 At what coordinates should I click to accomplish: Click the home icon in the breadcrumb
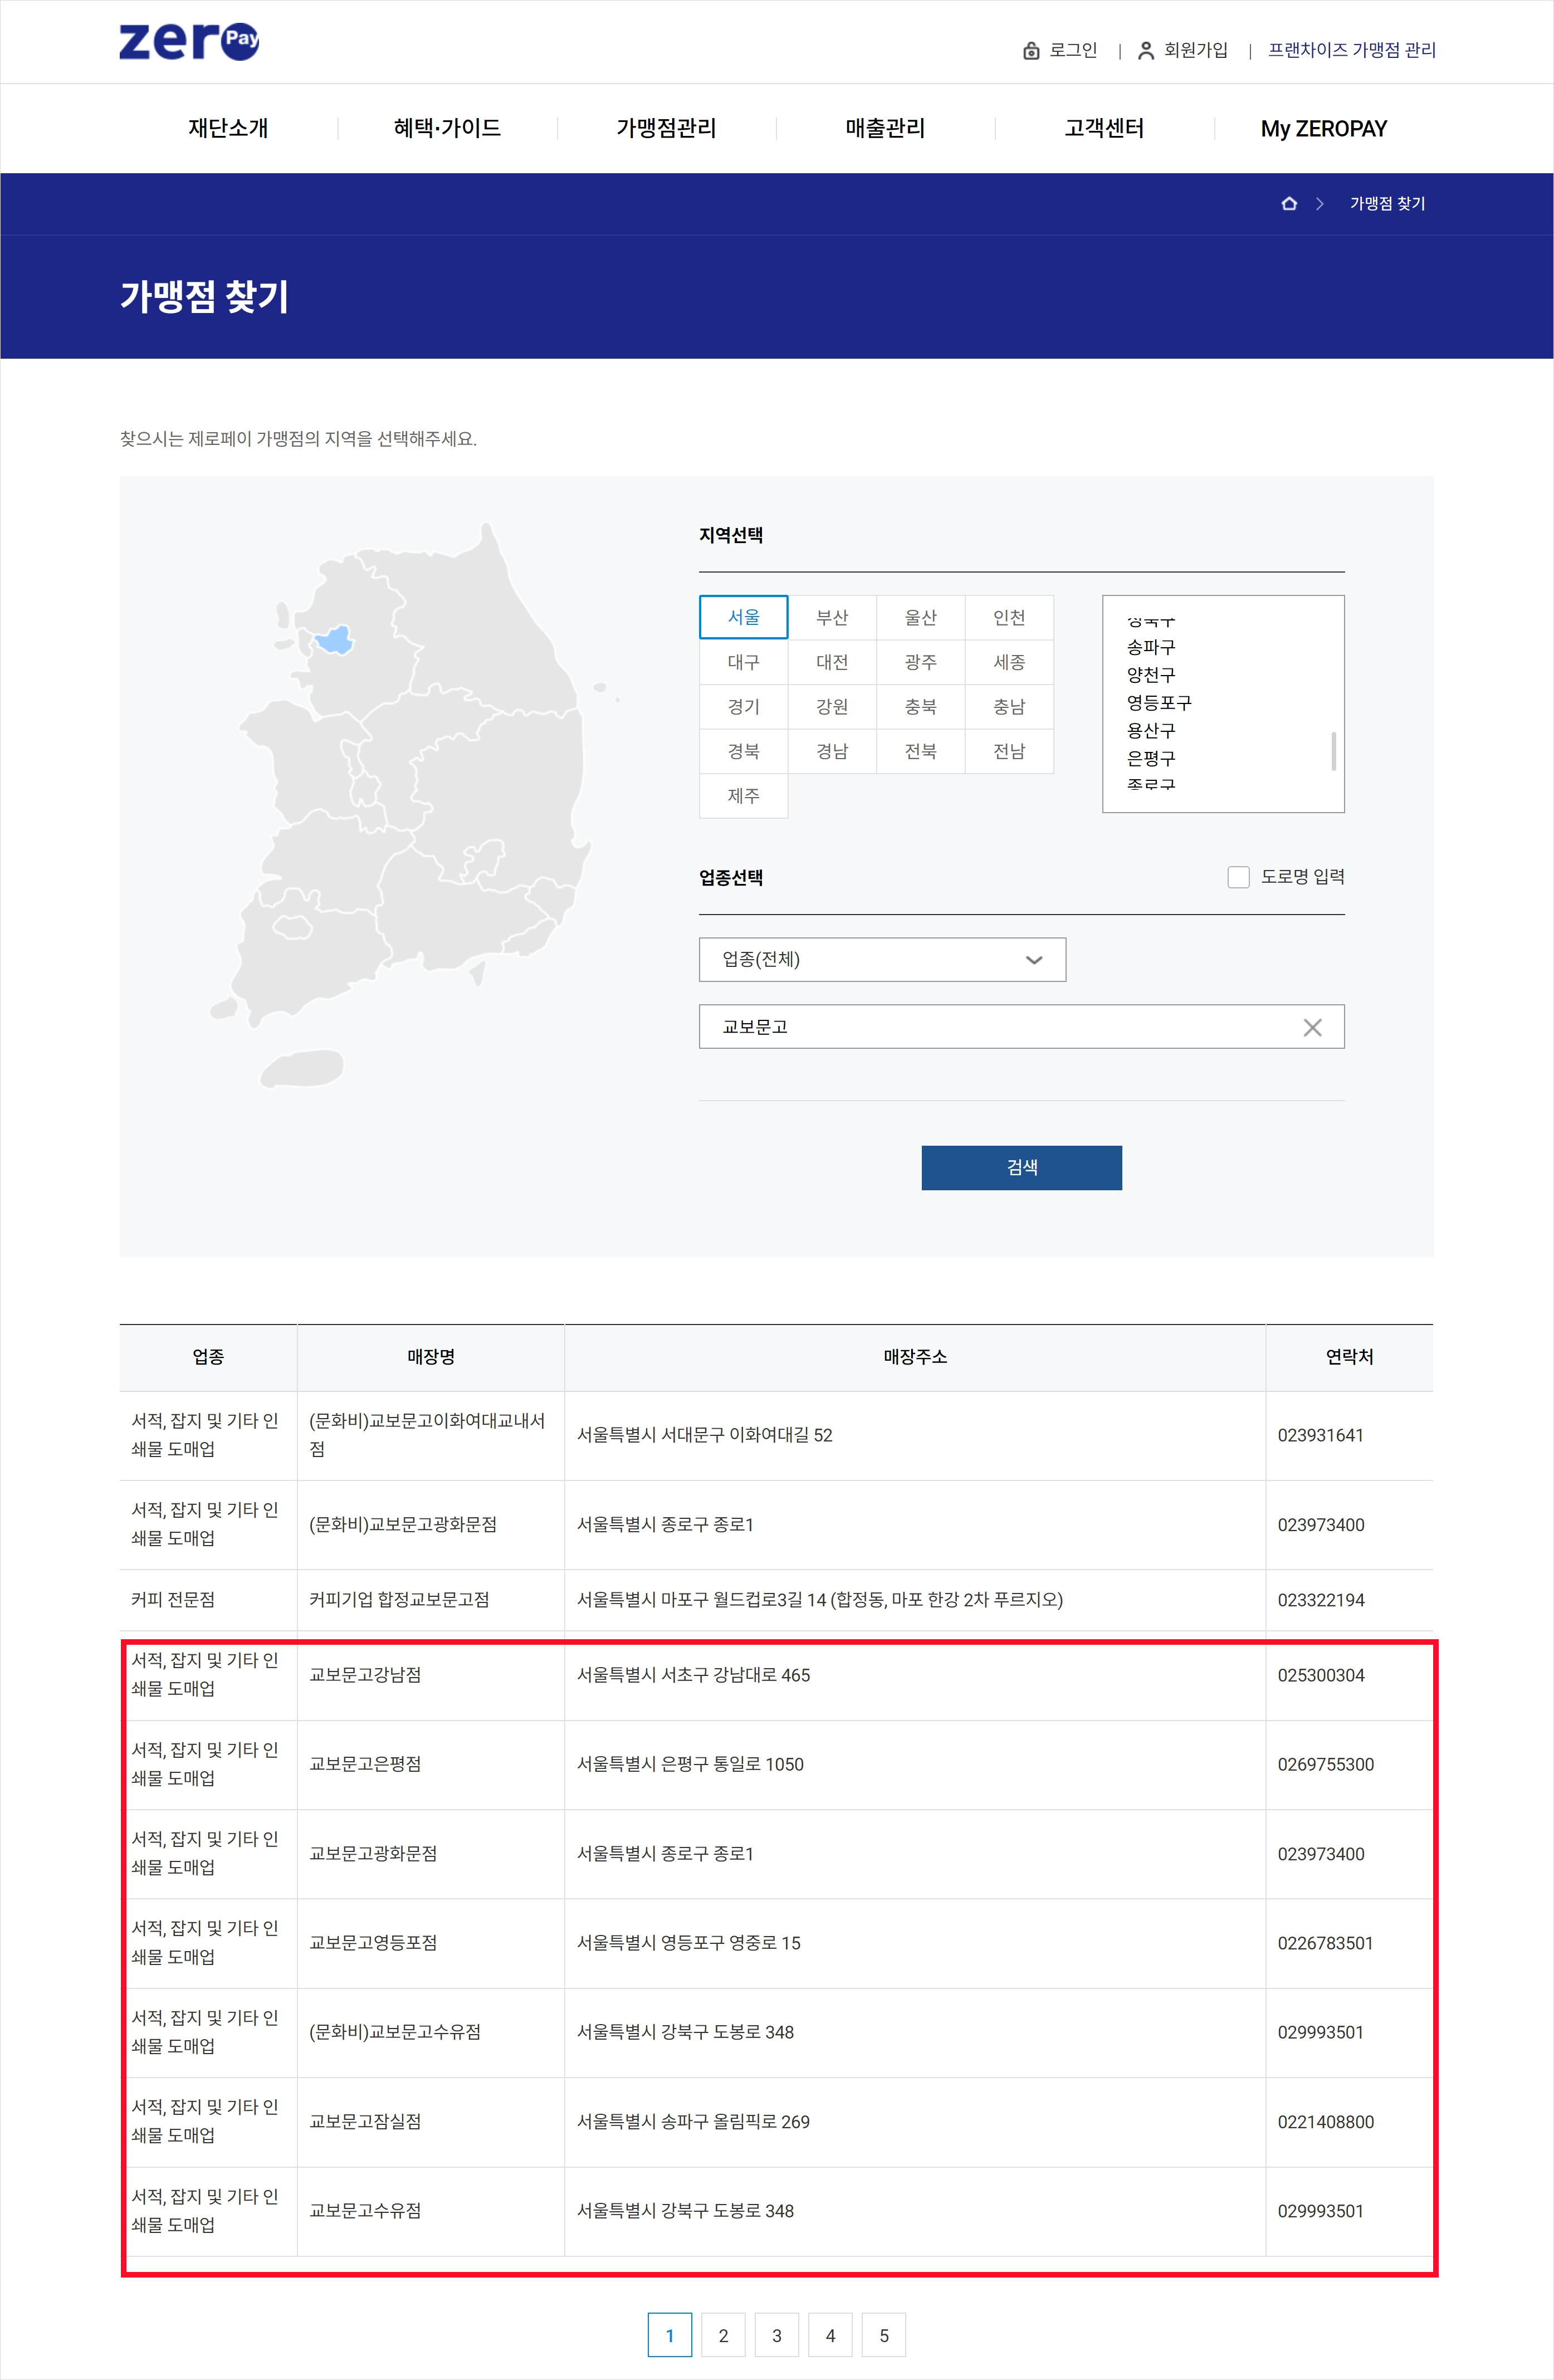1289,204
